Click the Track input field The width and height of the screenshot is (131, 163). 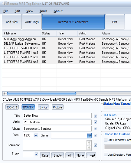pyautogui.click(x=28, y=154)
